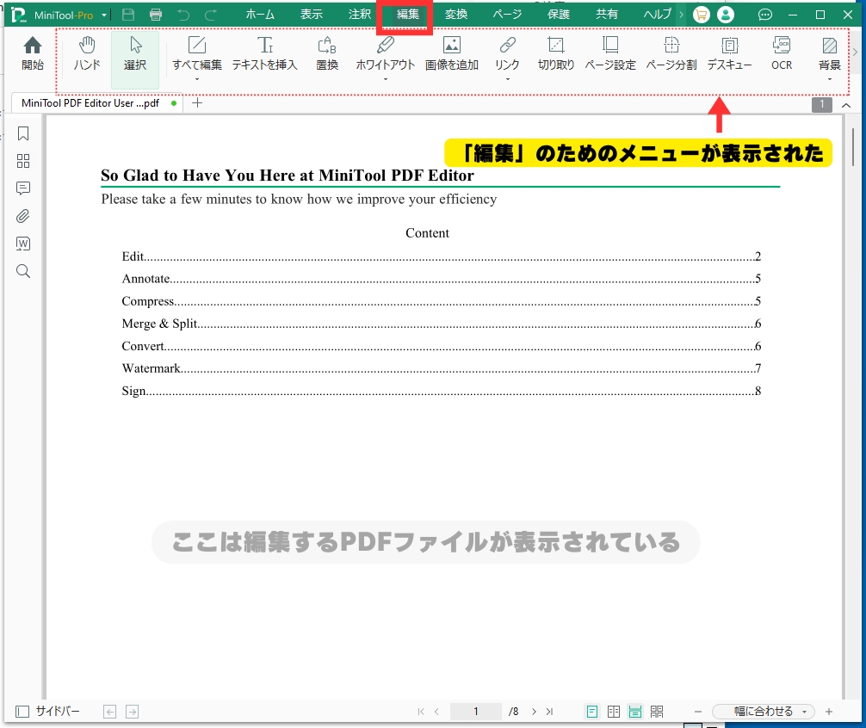This screenshot has height=728, width=866.
Task: Expand the リンク dropdown arrow
Action: coord(508,79)
